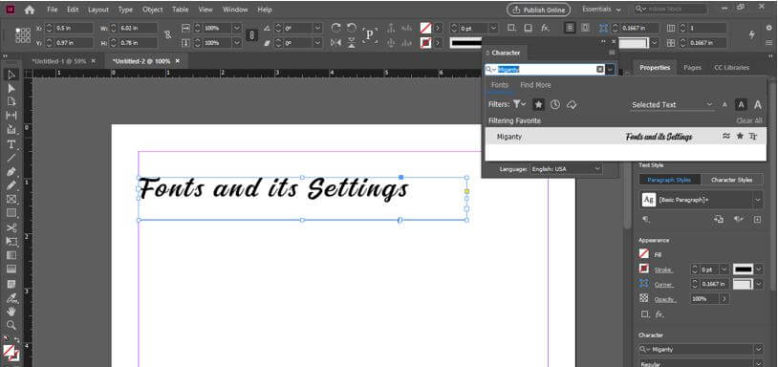
Task: Choose large sample text size
Action: (758, 104)
